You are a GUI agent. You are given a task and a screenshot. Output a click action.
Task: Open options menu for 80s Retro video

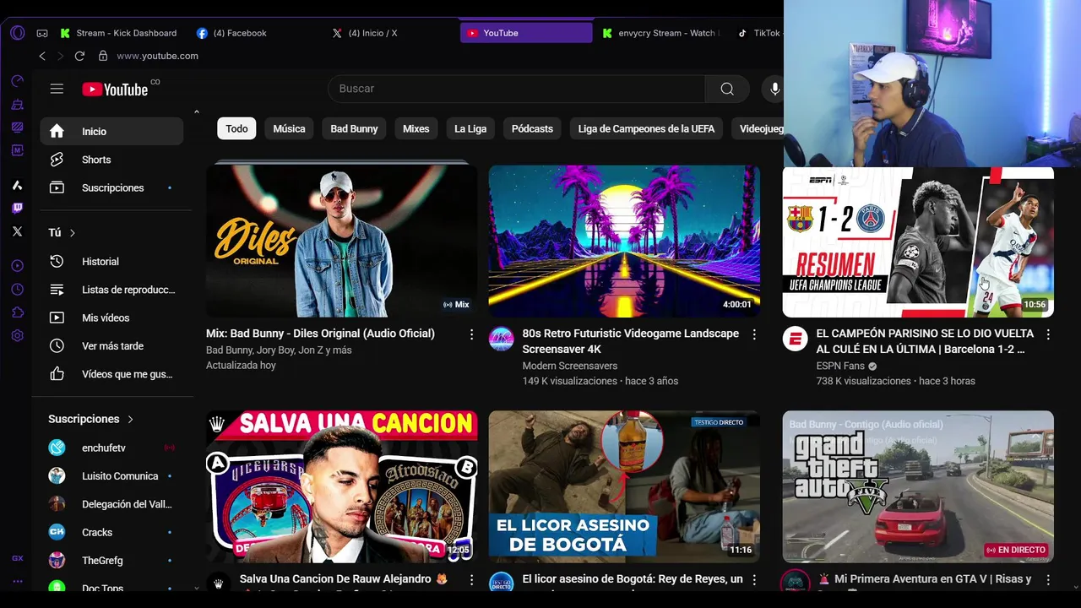[x=754, y=334]
